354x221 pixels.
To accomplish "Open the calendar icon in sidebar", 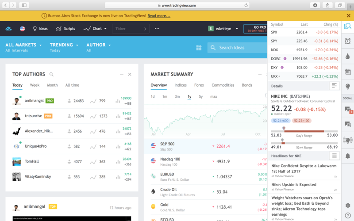I will coord(348,72).
